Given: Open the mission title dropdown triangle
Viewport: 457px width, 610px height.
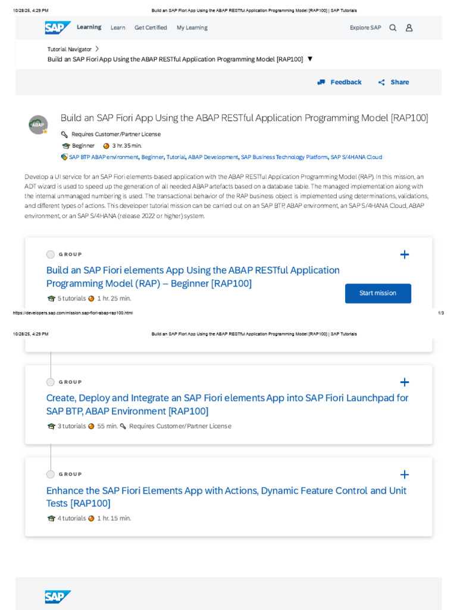Looking at the screenshot, I should point(310,59).
